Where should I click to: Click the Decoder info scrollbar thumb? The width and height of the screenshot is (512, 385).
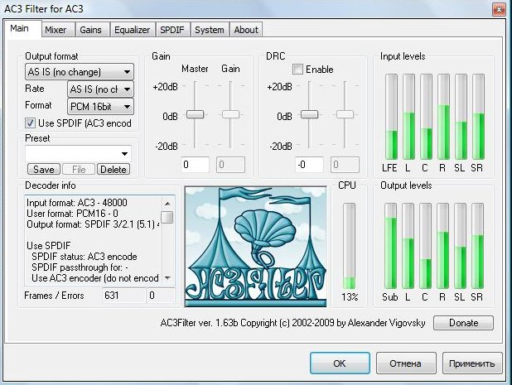167,217
